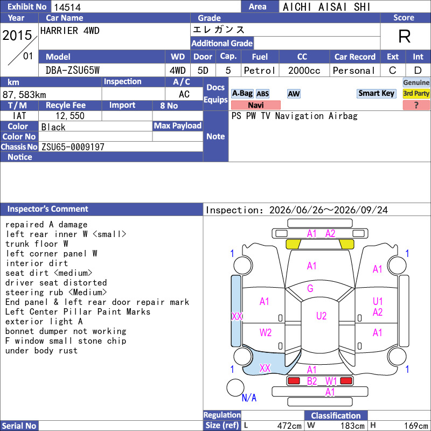Click the W2 mark on left rear door
This screenshot has height=431, width=431.
click(x=266, y=332)
